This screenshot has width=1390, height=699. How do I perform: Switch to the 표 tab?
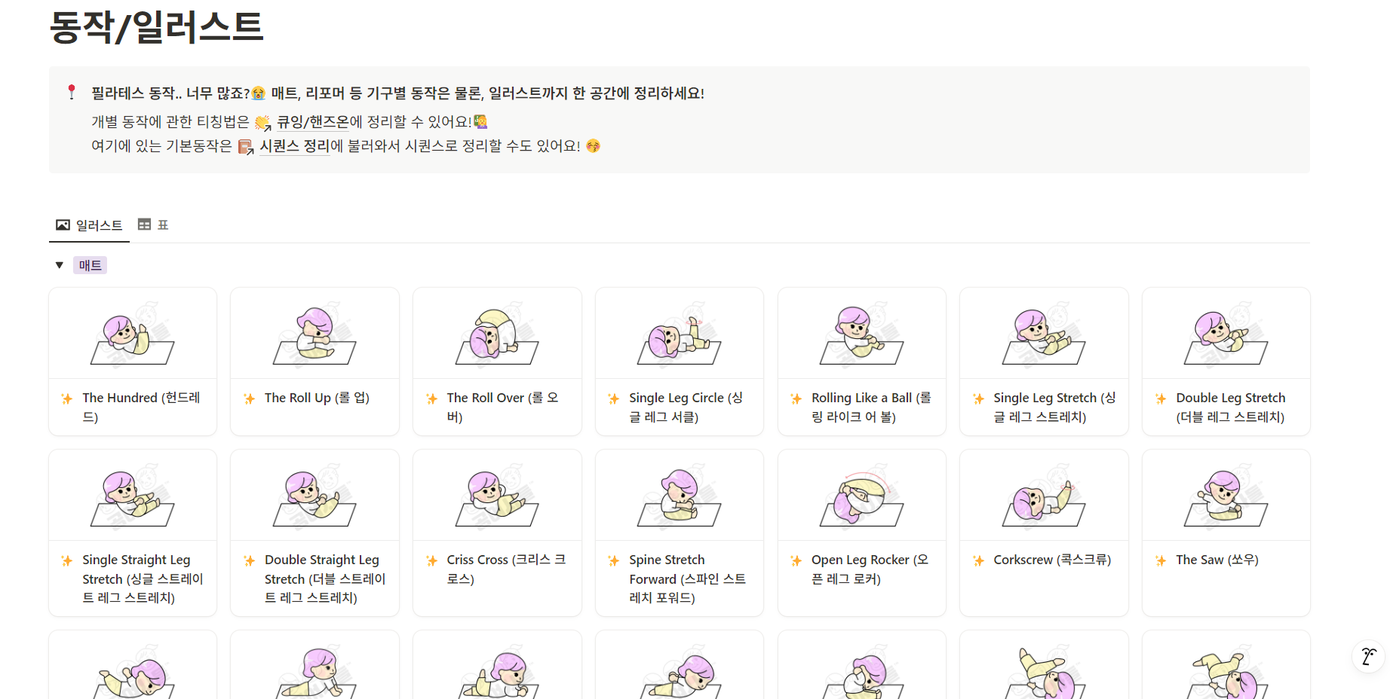pyautogui.click(x=161, y=224)
